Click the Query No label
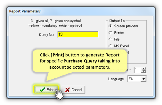This screenshot has width=162, height=105. pyautogui.click(x=47, y=35)
